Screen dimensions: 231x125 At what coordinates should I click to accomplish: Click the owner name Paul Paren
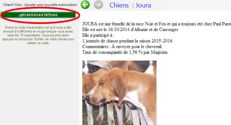[x=222, y=24]
